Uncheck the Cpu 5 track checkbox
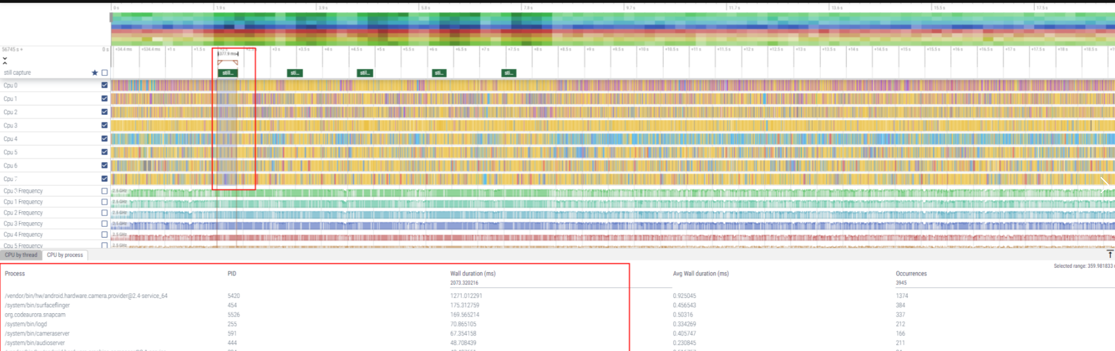The height and width of the screenshot is (351, 1115). click(x=104, y=152)
